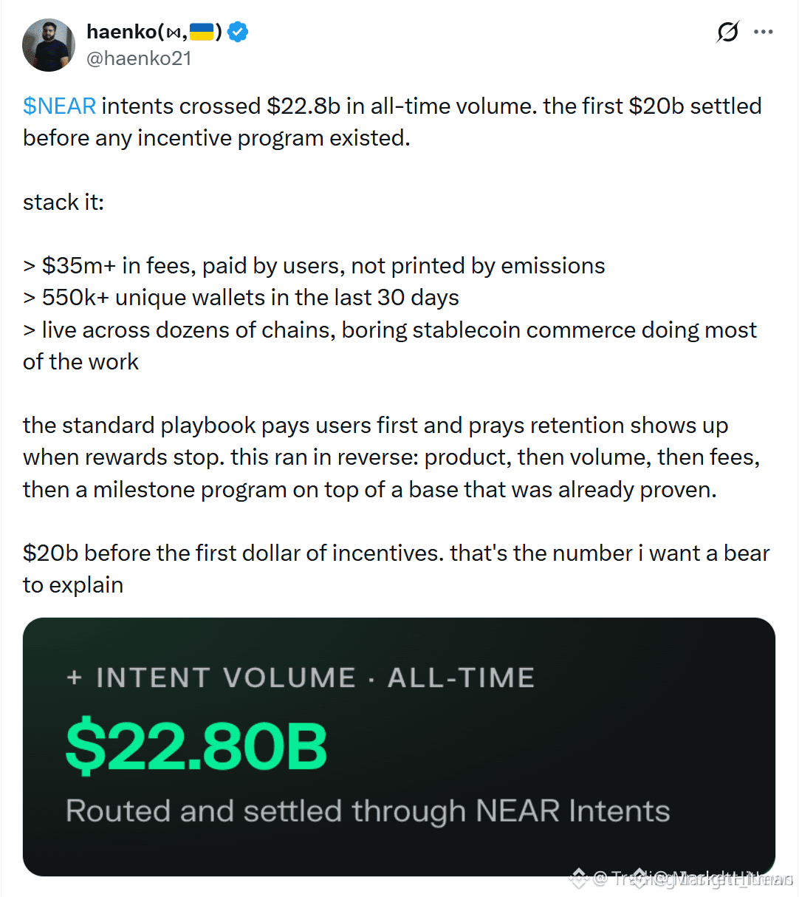
Task: Open the Grok slashed-circle icon
Action: click(727, 32)
